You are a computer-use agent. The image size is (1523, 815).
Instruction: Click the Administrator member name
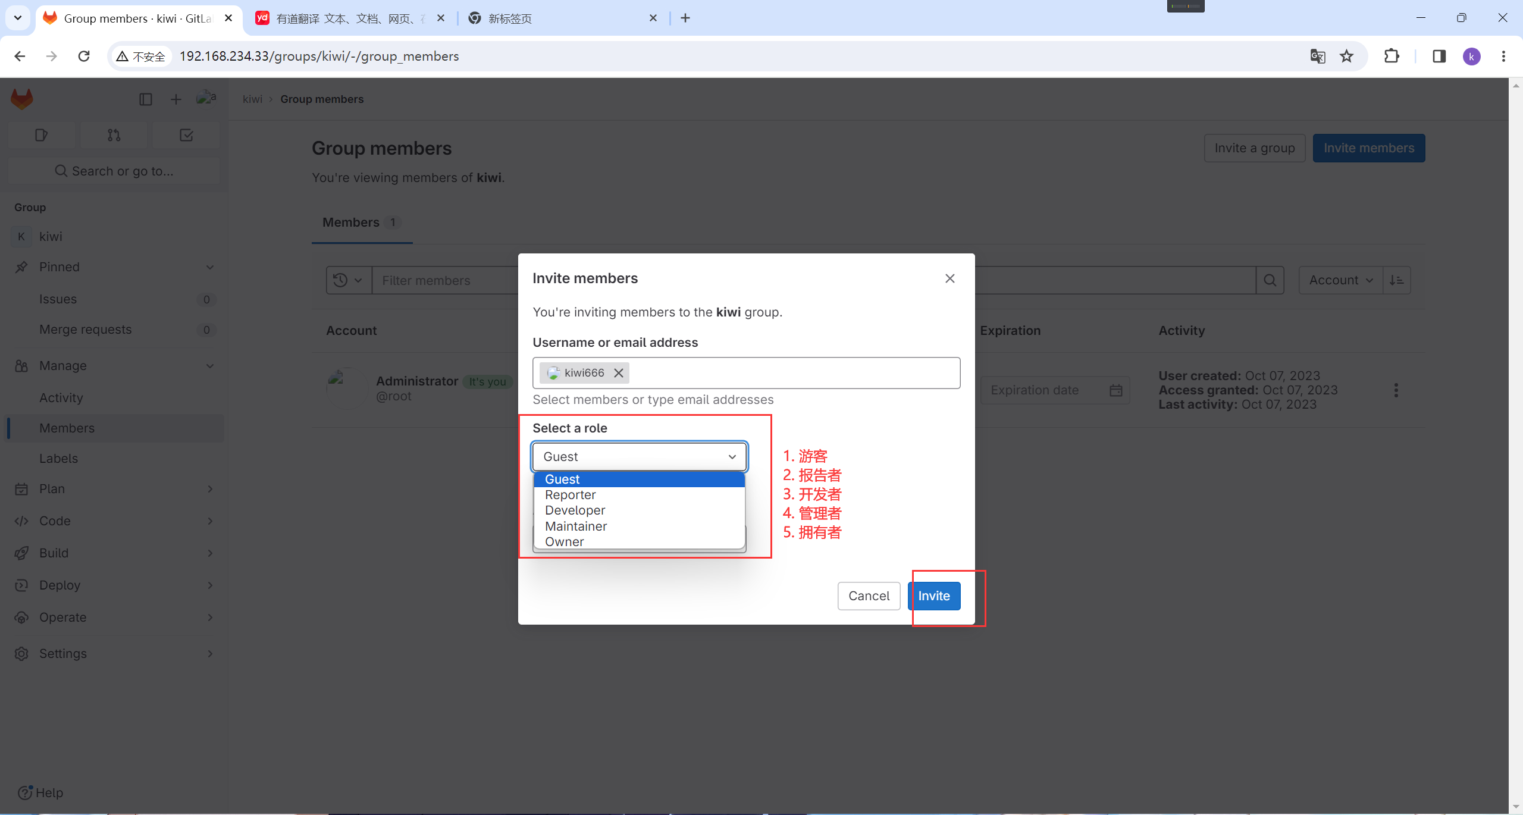417,381
